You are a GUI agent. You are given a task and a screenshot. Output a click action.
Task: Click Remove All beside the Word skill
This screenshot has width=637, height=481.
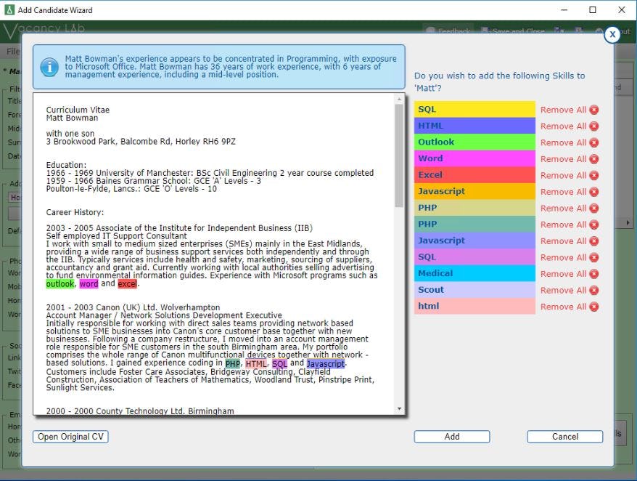point(564,158)
